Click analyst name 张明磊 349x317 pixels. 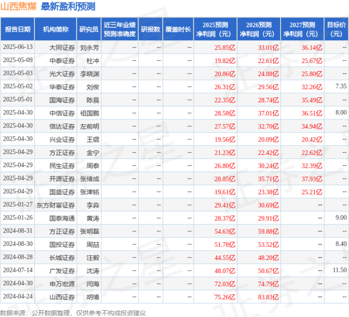[x=89, y=231]
